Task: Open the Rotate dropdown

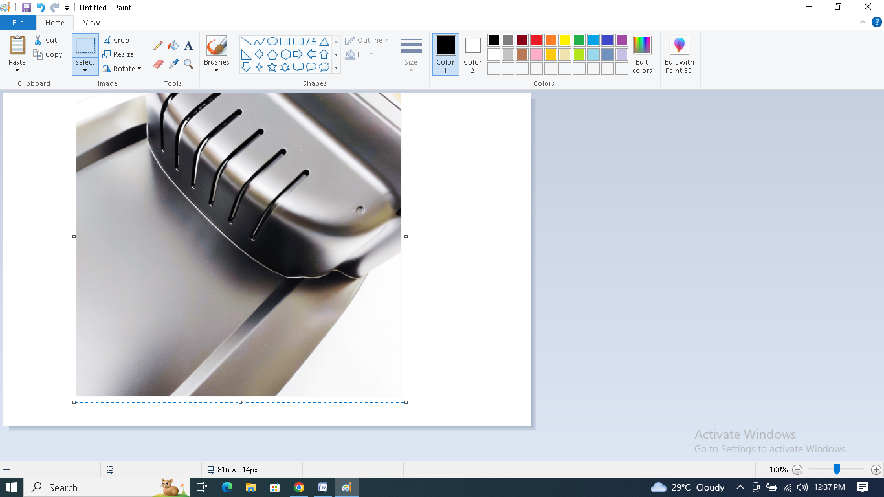Action: [122, 69]
